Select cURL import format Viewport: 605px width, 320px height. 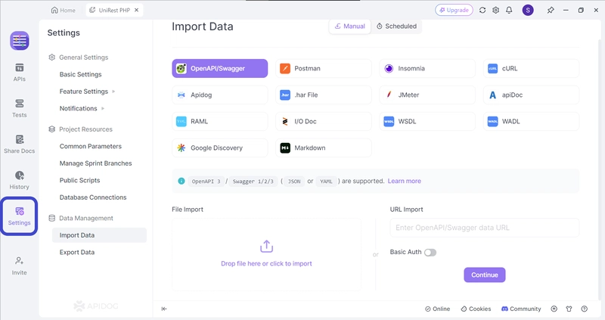coord(531,68)
